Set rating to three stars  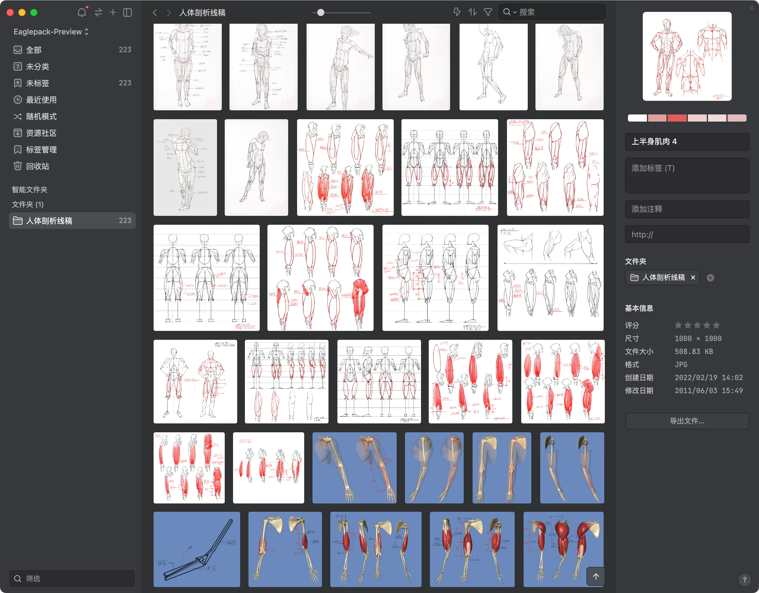coord(697,325)
